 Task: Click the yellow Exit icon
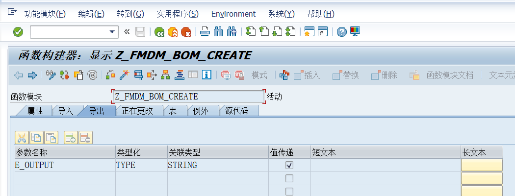[x=173, y=32]
